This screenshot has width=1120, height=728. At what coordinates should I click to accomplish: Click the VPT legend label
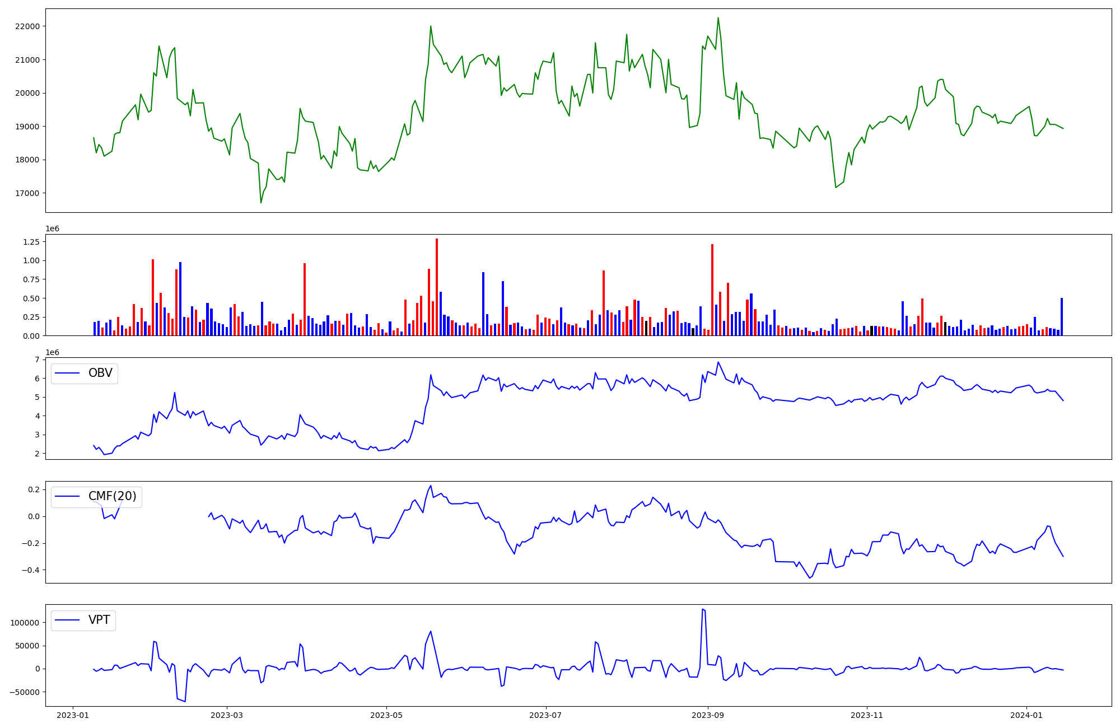[x=99, y=620]
